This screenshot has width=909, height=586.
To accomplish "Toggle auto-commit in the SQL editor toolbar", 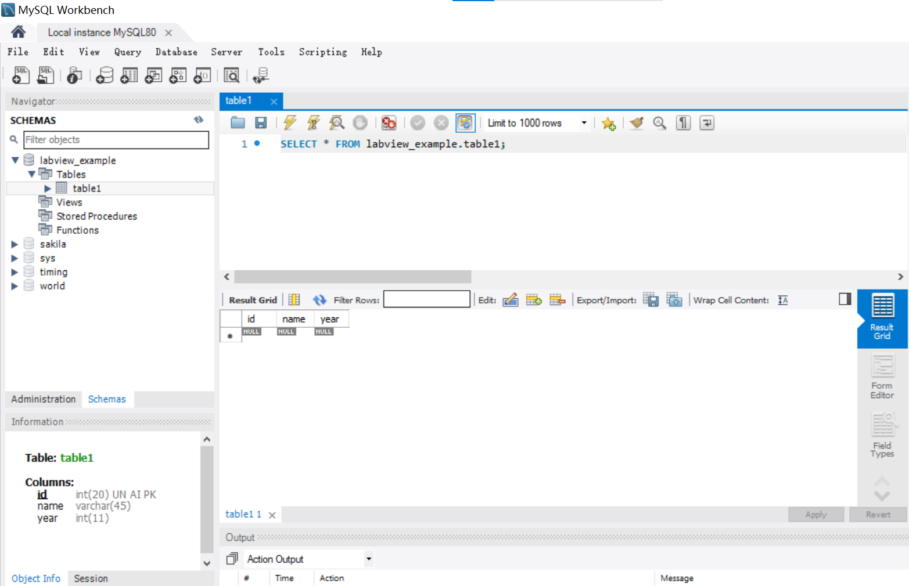I will pos(465,122).
